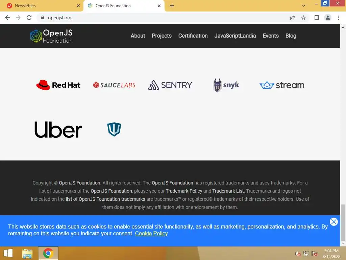Screen dimensions: 346x260
Task: Open File Explorer from the taskbar
Action: tap(27, 253)
